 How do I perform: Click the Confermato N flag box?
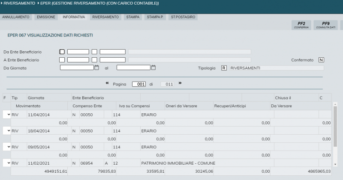(x=321, y=60)
